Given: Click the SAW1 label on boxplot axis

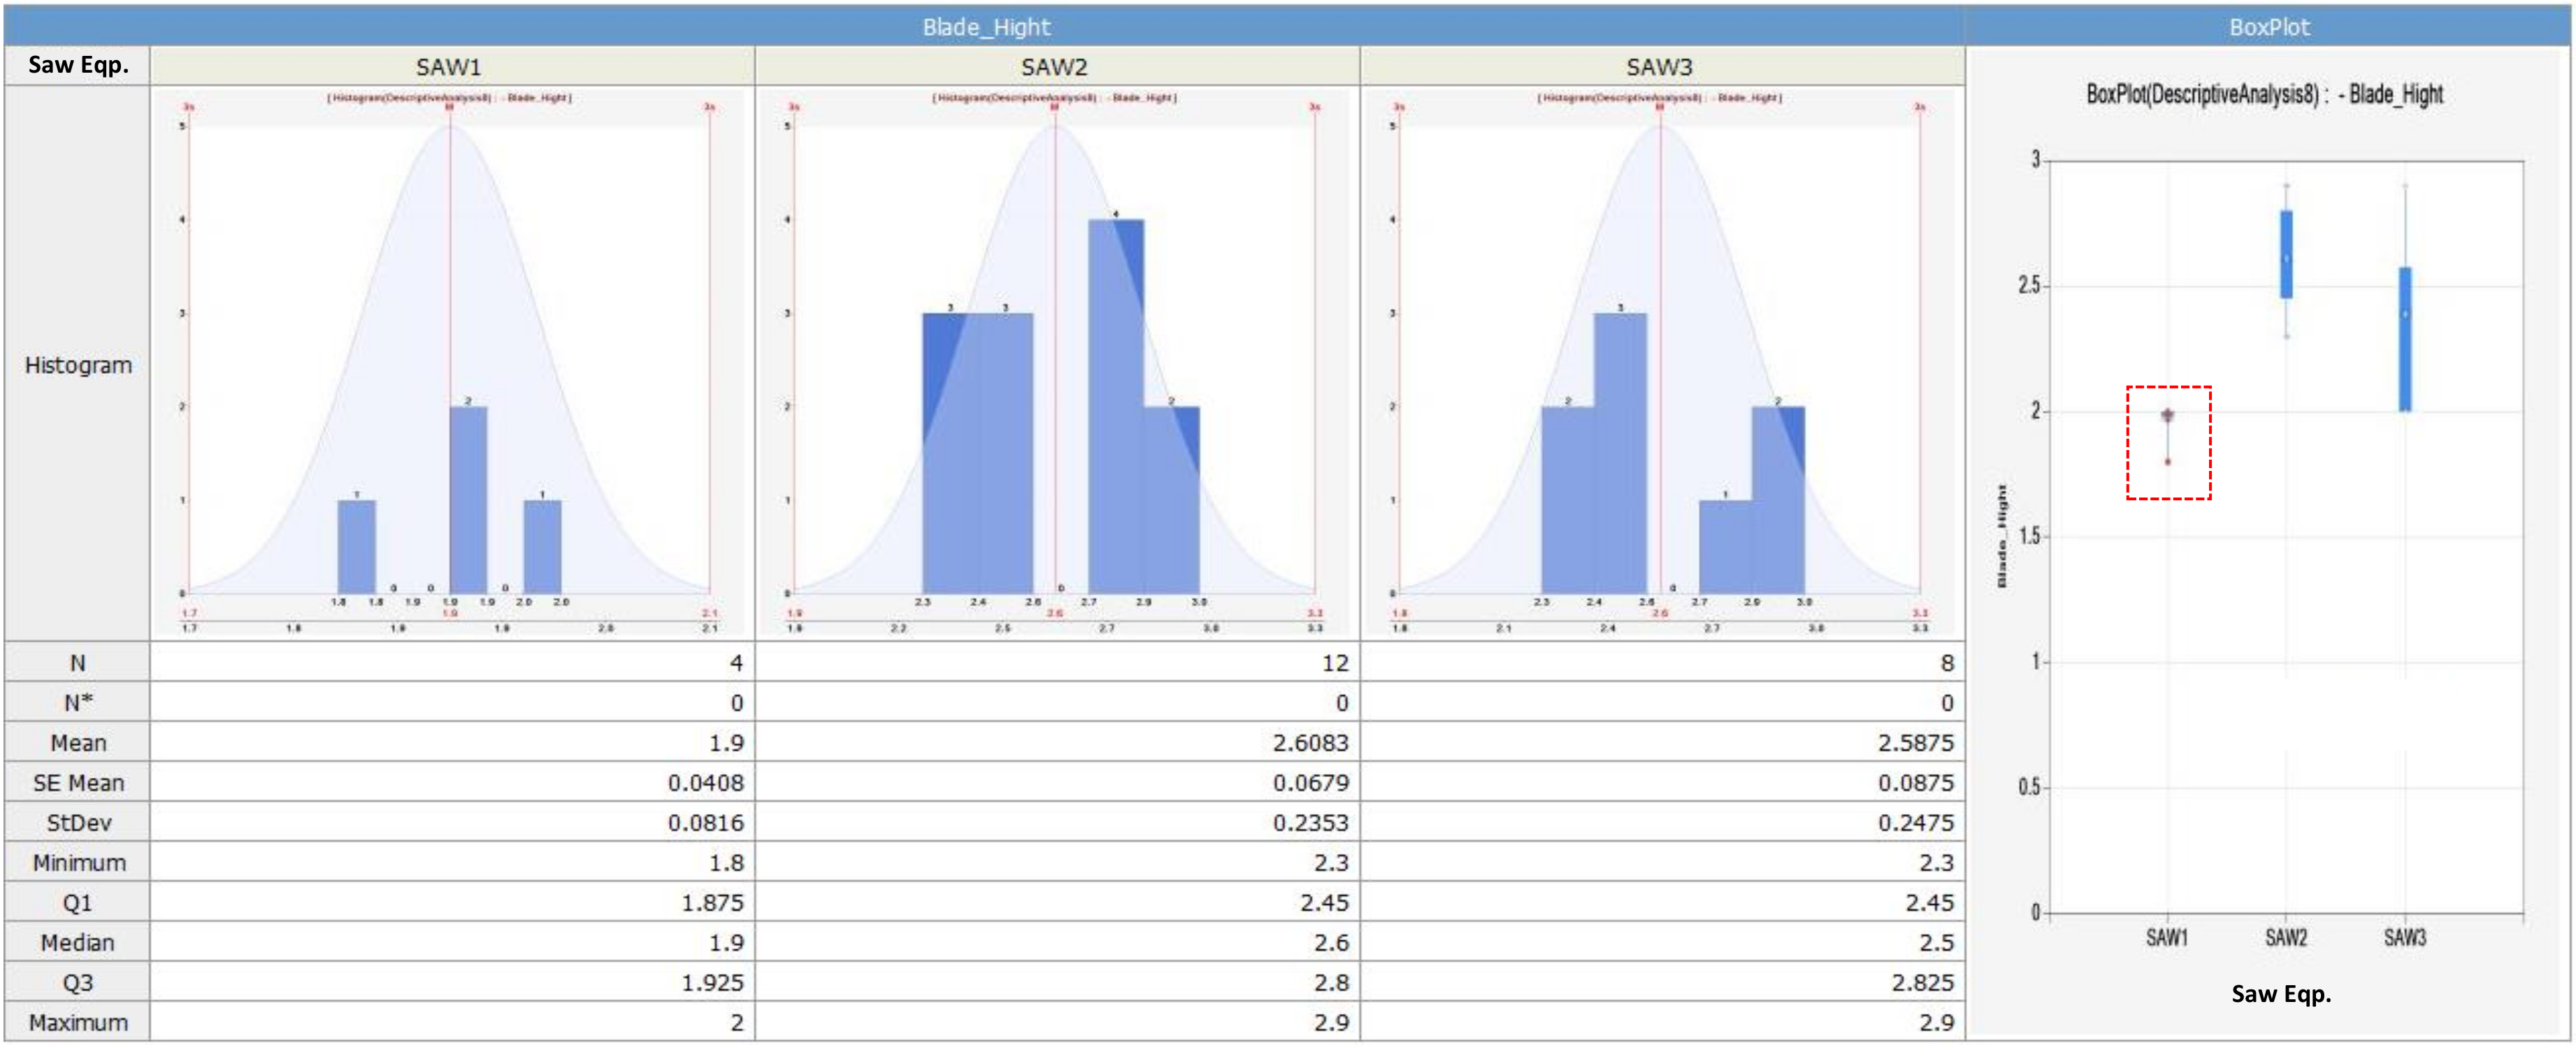Looking at the screenshot, I should [x=2167, y=937].
